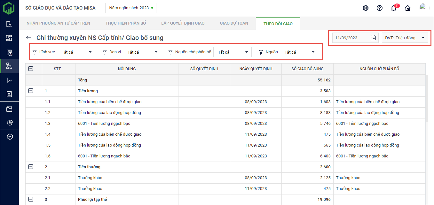This screenshot has height=205, width=434.
Task: Collapse the Tiền lương group row
Action: [31, 91]
